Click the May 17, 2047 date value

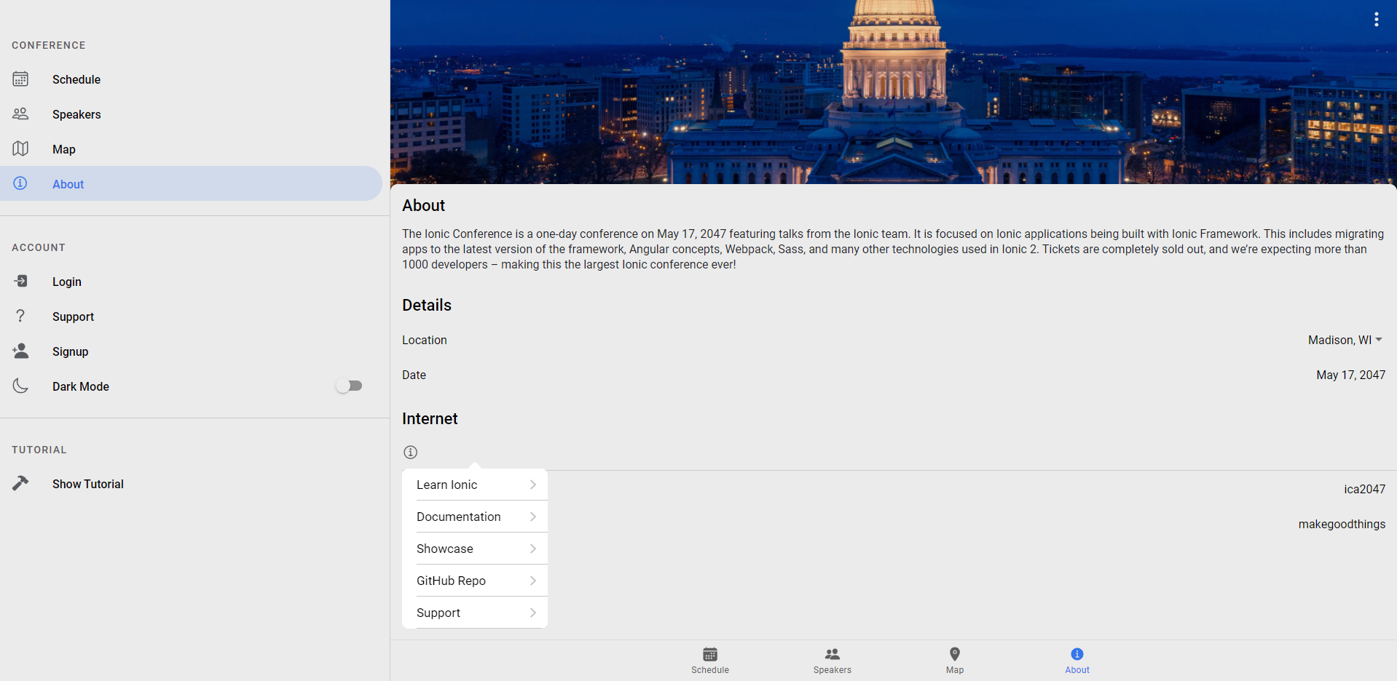click(x=1350, y=375)
